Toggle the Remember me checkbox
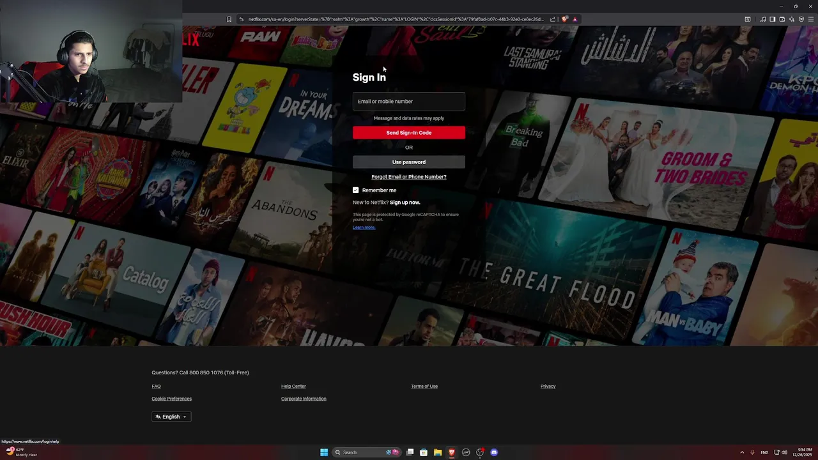The width and height of the screenshot is (818, 460). tap(356, 190)
